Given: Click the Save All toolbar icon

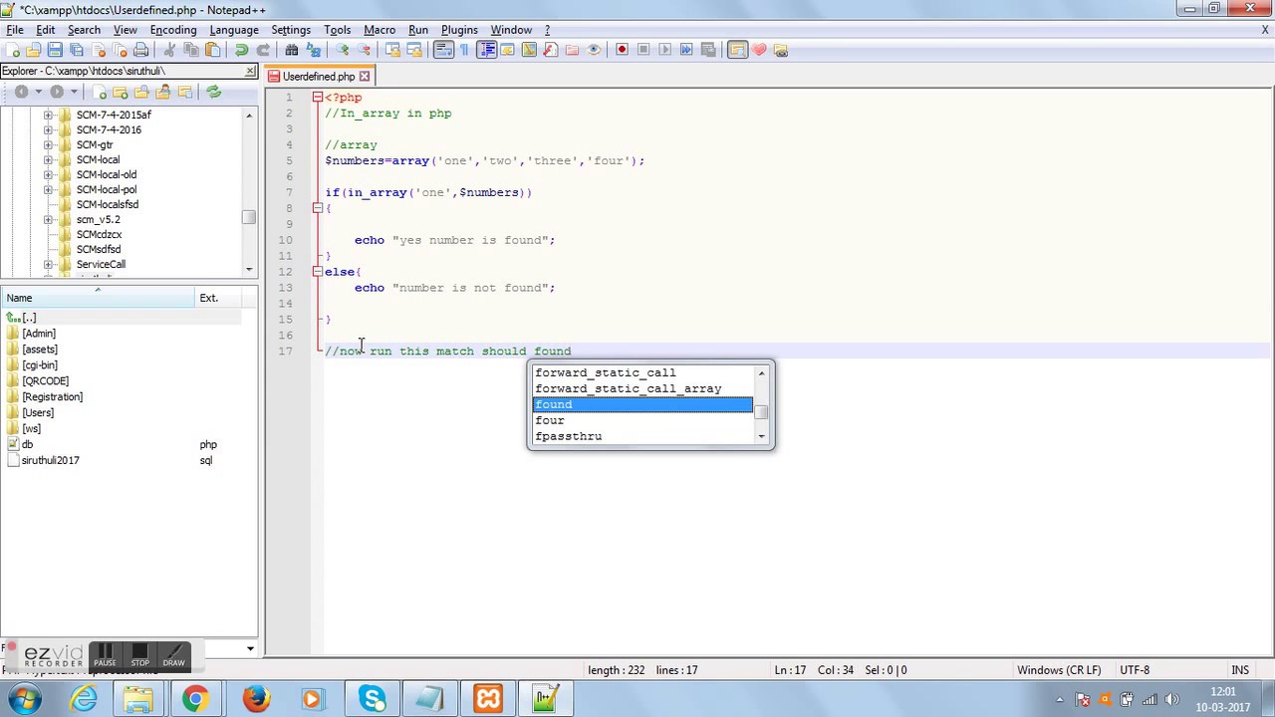Looking at the screenshot, I should [x=77, y=50].
